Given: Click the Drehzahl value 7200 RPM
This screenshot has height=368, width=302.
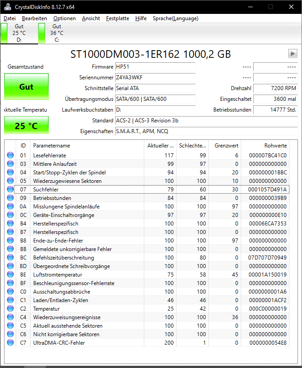Looking at the screenshot, I should [276, 88].
